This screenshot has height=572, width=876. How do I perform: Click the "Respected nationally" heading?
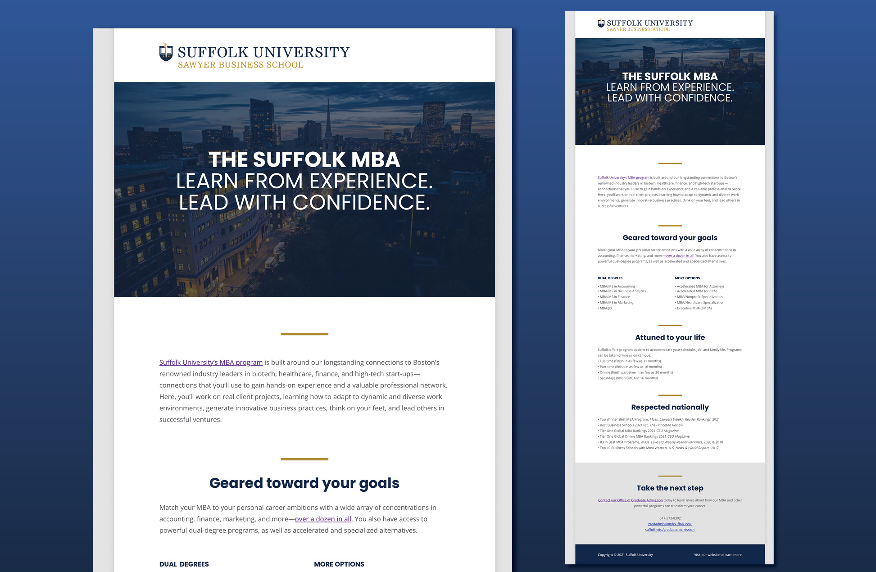(x=670, y=407)
